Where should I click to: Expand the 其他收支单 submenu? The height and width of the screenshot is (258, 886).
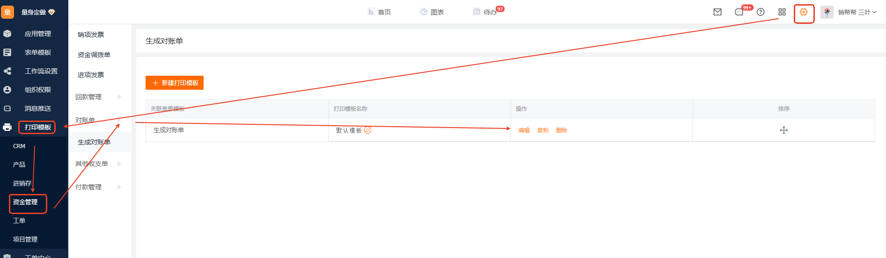(x=98, y=164)
